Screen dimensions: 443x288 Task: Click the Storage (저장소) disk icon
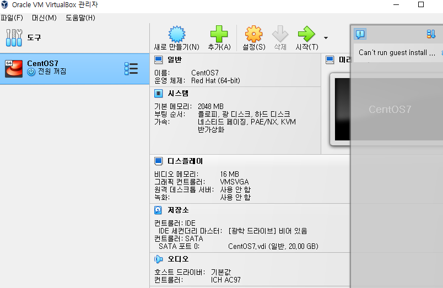[x=158, y=210]
